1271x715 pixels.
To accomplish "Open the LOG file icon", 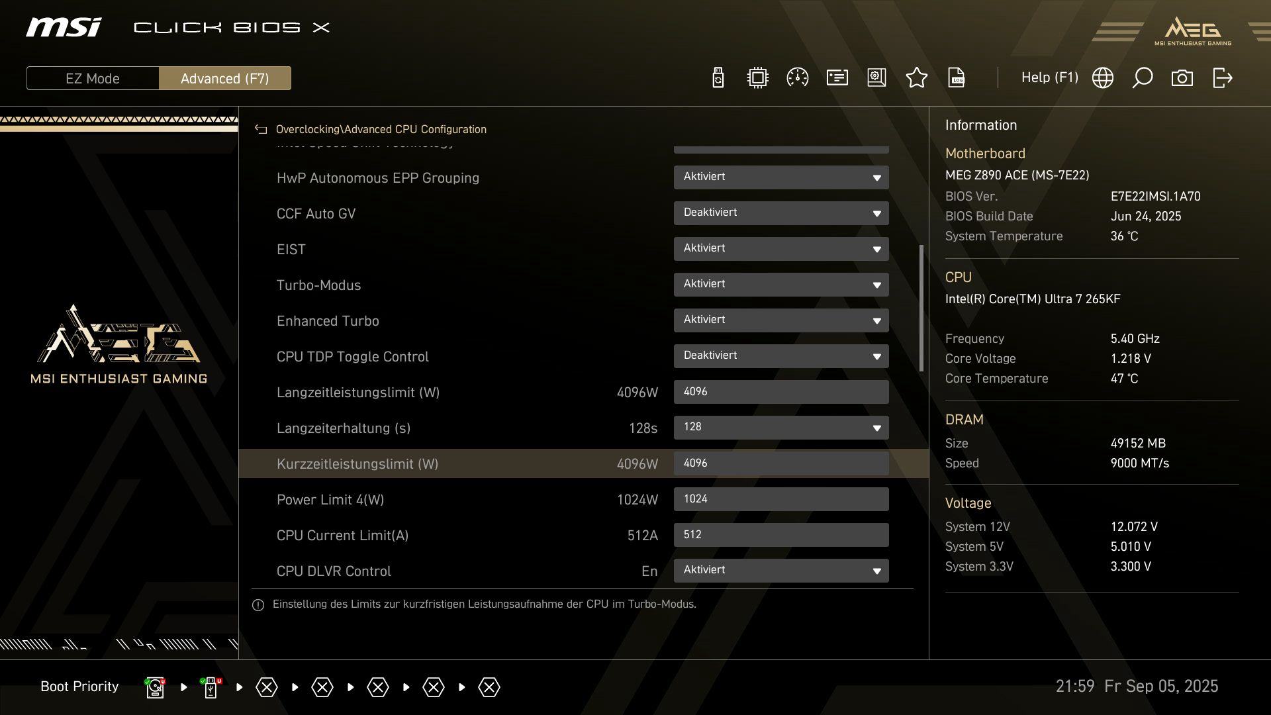I will pos(956,78).
